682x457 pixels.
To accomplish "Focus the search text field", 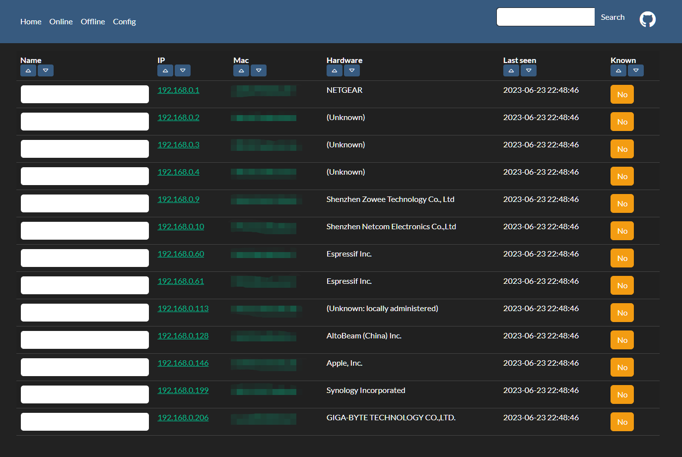I will (x=546, y=17).
